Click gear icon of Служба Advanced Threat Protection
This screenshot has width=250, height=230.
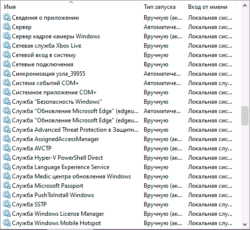pos(7,130)
